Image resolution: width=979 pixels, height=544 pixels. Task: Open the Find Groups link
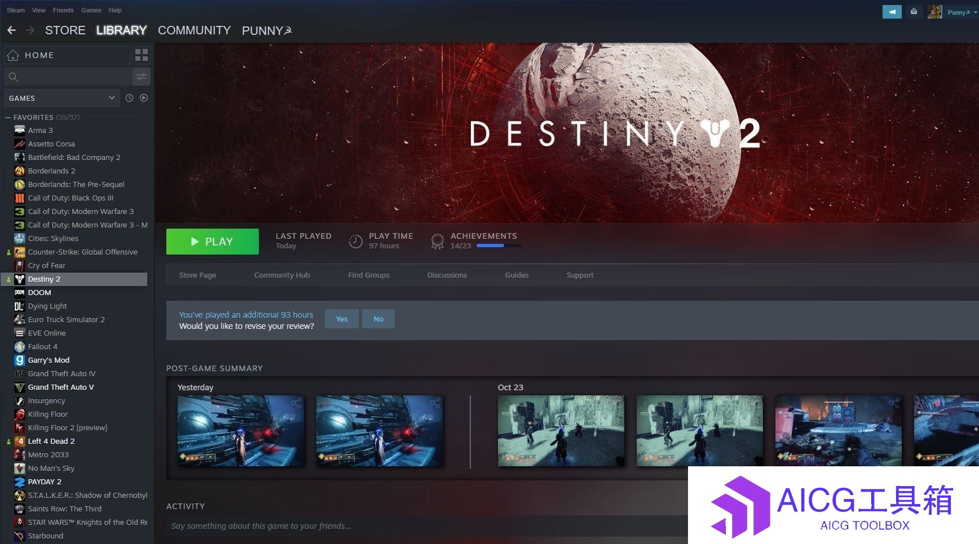tap(369, 275)
